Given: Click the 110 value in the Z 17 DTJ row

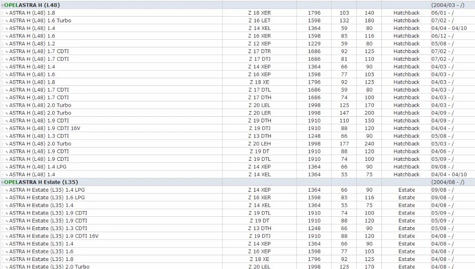Looking at the screenshot, I should 369,59.
